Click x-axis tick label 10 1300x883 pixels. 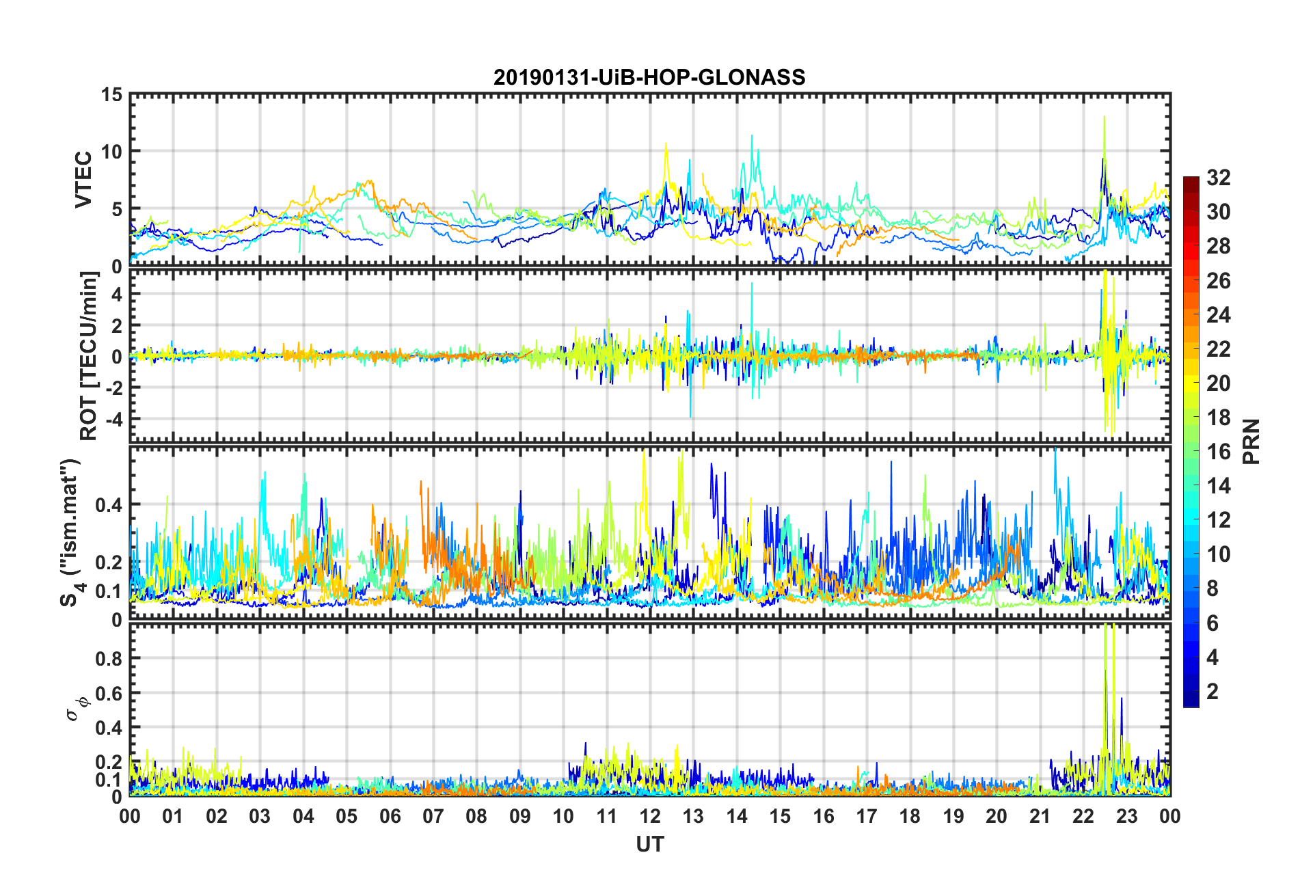pos(563,816)
